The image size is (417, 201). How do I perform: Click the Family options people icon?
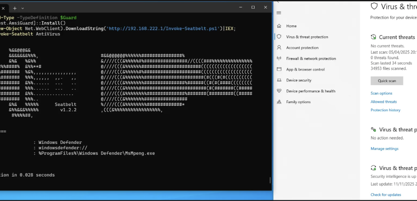click(279, 102)
